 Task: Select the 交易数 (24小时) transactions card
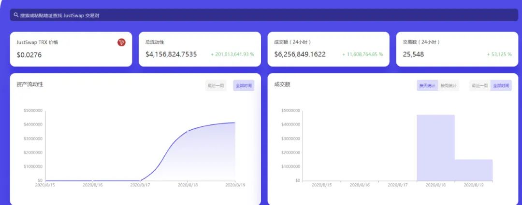click(x=457, y=49)
